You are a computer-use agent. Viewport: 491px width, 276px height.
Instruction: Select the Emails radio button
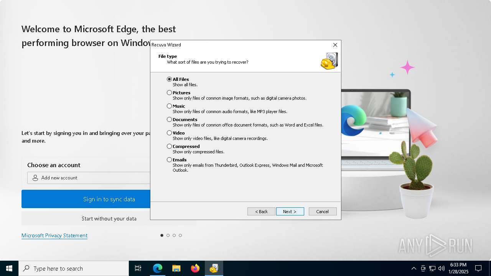click(x=169, y=160)
